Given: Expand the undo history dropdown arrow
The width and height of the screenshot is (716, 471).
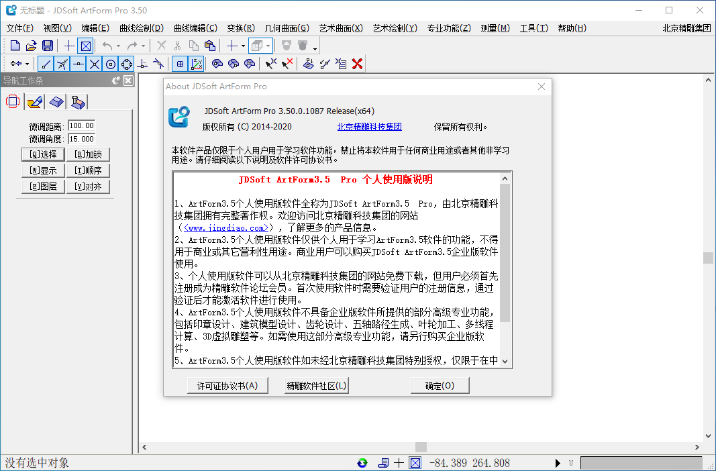Looking at the screenshot, I should click(x=118, y=46).
